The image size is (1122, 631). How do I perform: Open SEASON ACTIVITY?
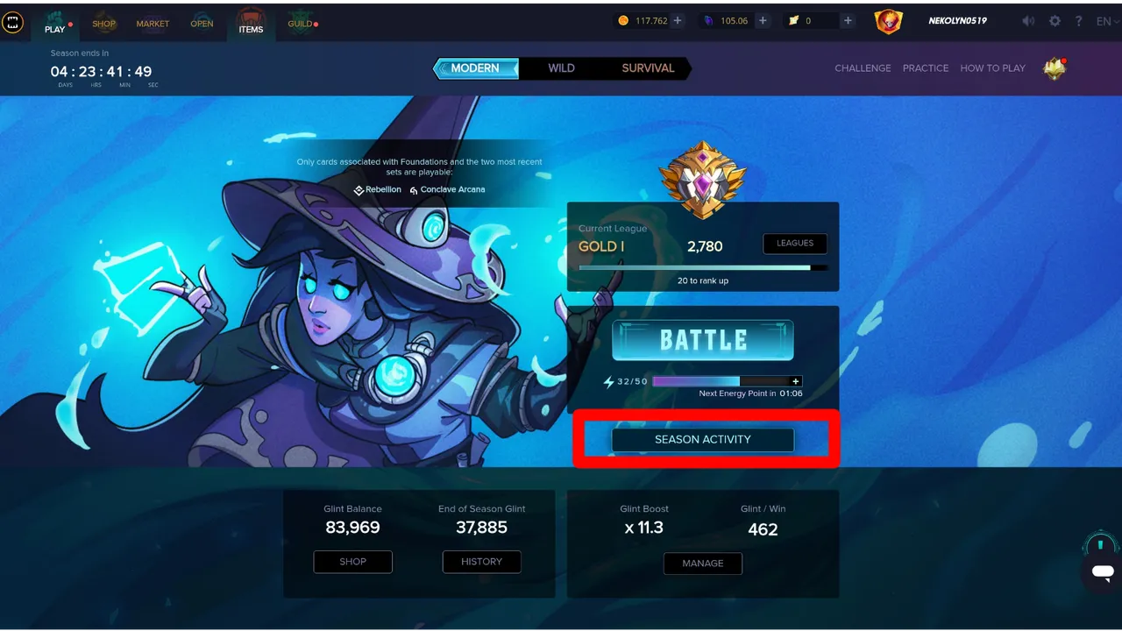tap(703, 439)
